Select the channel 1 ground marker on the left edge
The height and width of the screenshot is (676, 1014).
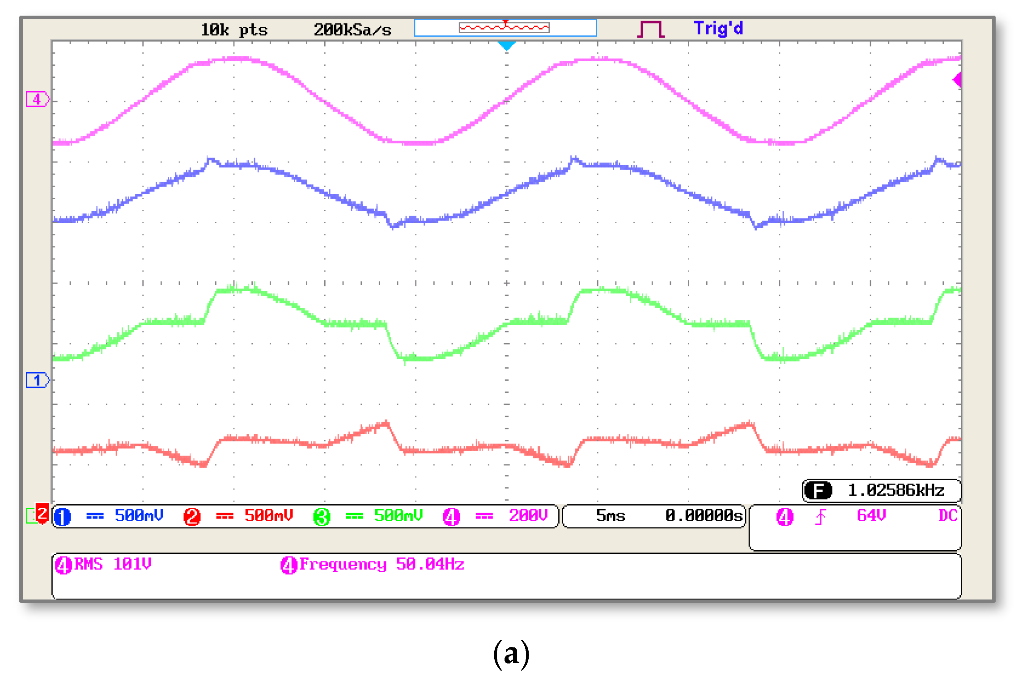pyautogui.click(x=38, y=380)
